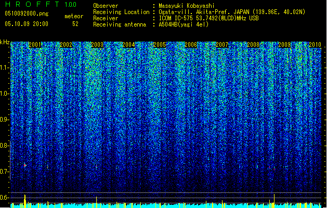Click the 2010 time marker label
Screen dimensions: 327x208
315,45
